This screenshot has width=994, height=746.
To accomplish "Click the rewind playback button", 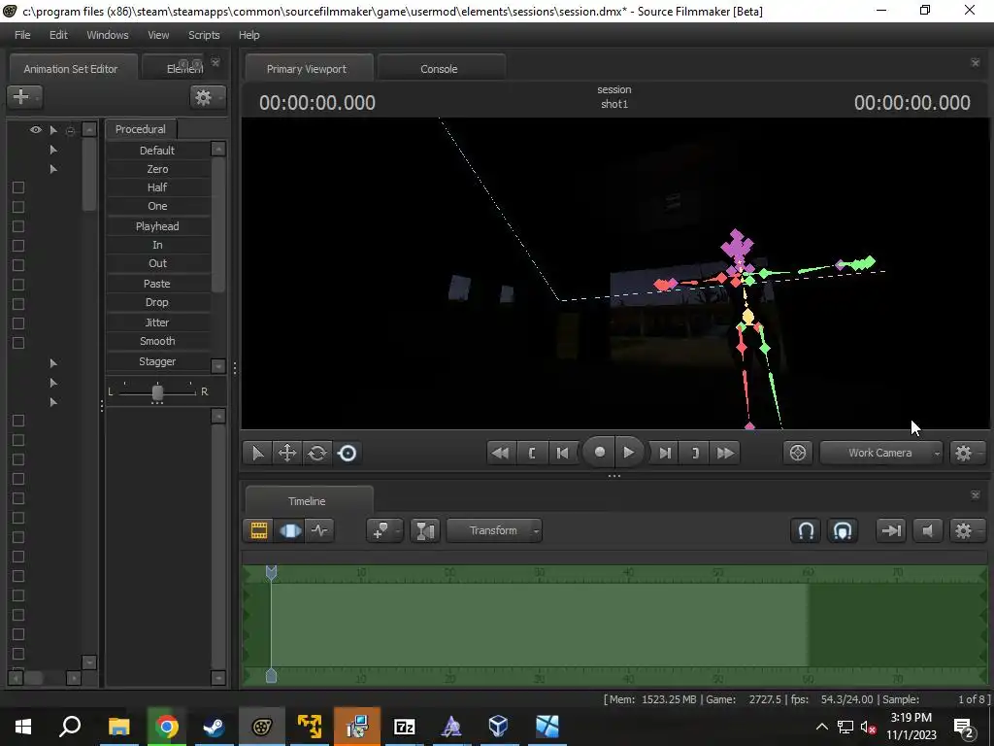I will (x=500, y=453).
